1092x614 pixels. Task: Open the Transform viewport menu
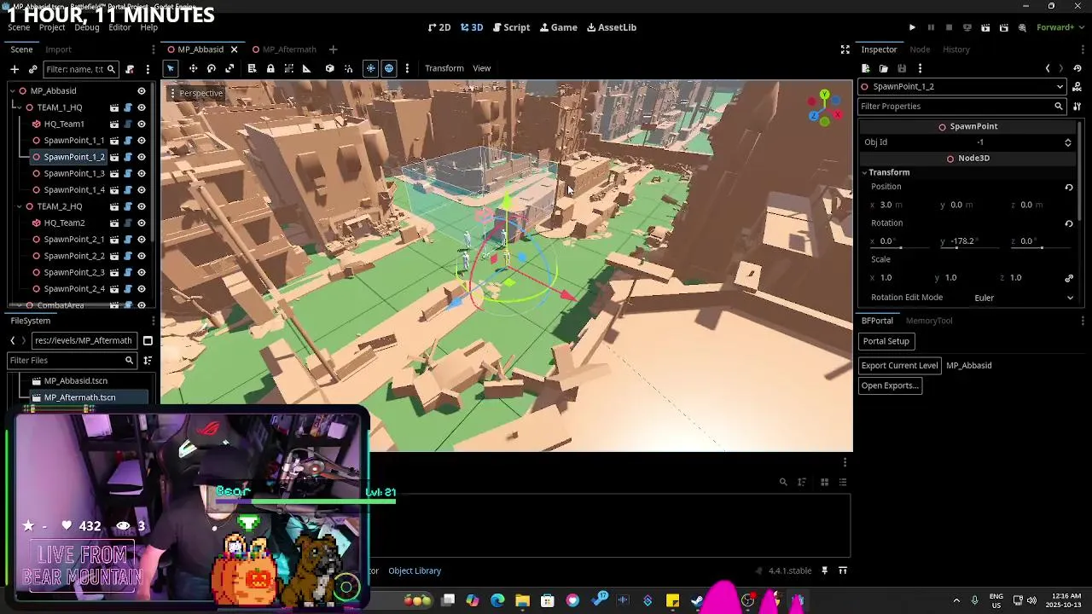click(444, 68)
